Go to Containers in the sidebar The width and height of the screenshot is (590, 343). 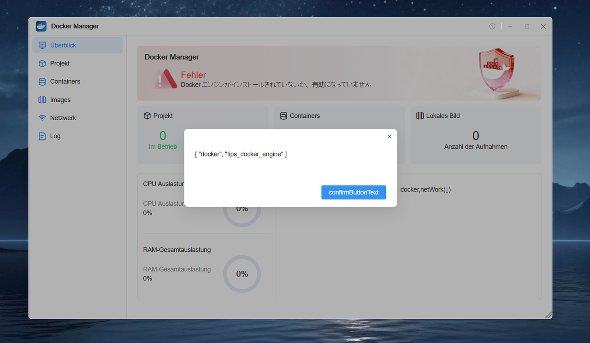point(77,81)
